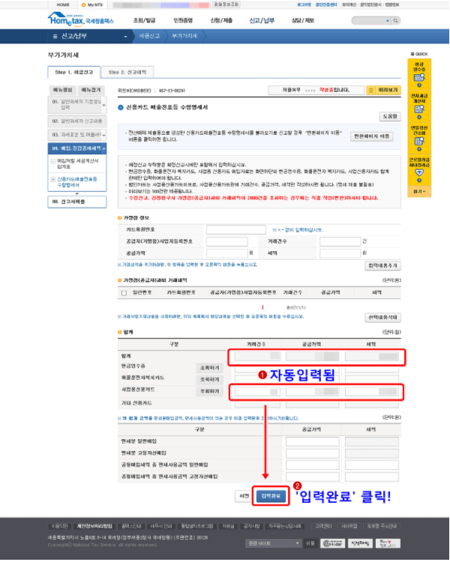The height and width of the screenshot is (562, 450).
Task: Click the 미리보기 preview button
Action: pyautogui.click(x=383, y=90)
